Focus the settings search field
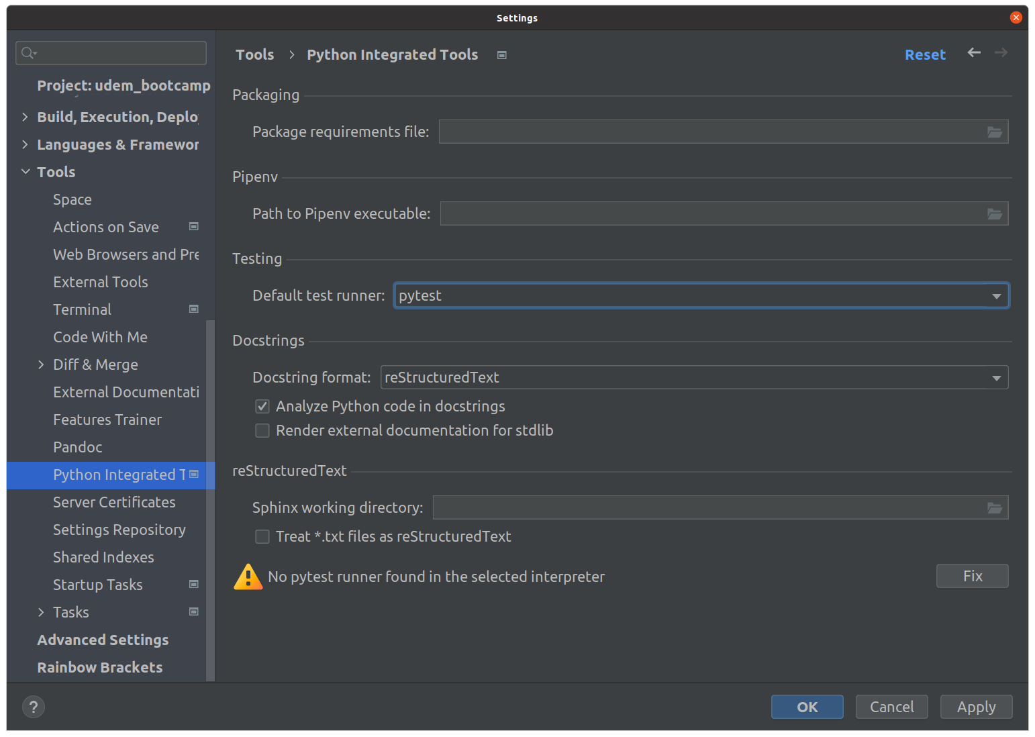 (x=111, y=53)
